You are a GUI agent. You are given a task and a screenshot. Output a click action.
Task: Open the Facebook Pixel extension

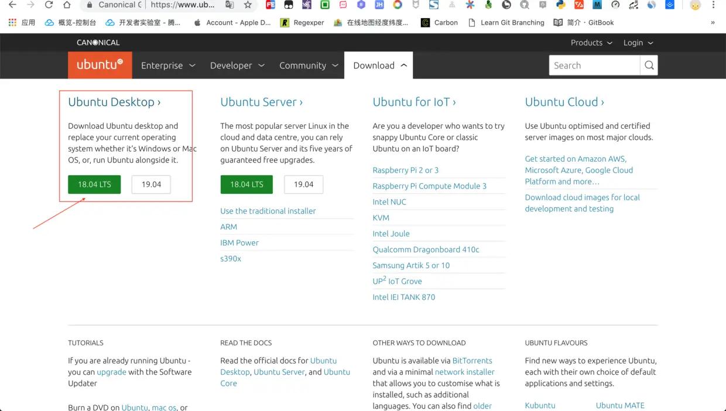(x=270, y=5)
